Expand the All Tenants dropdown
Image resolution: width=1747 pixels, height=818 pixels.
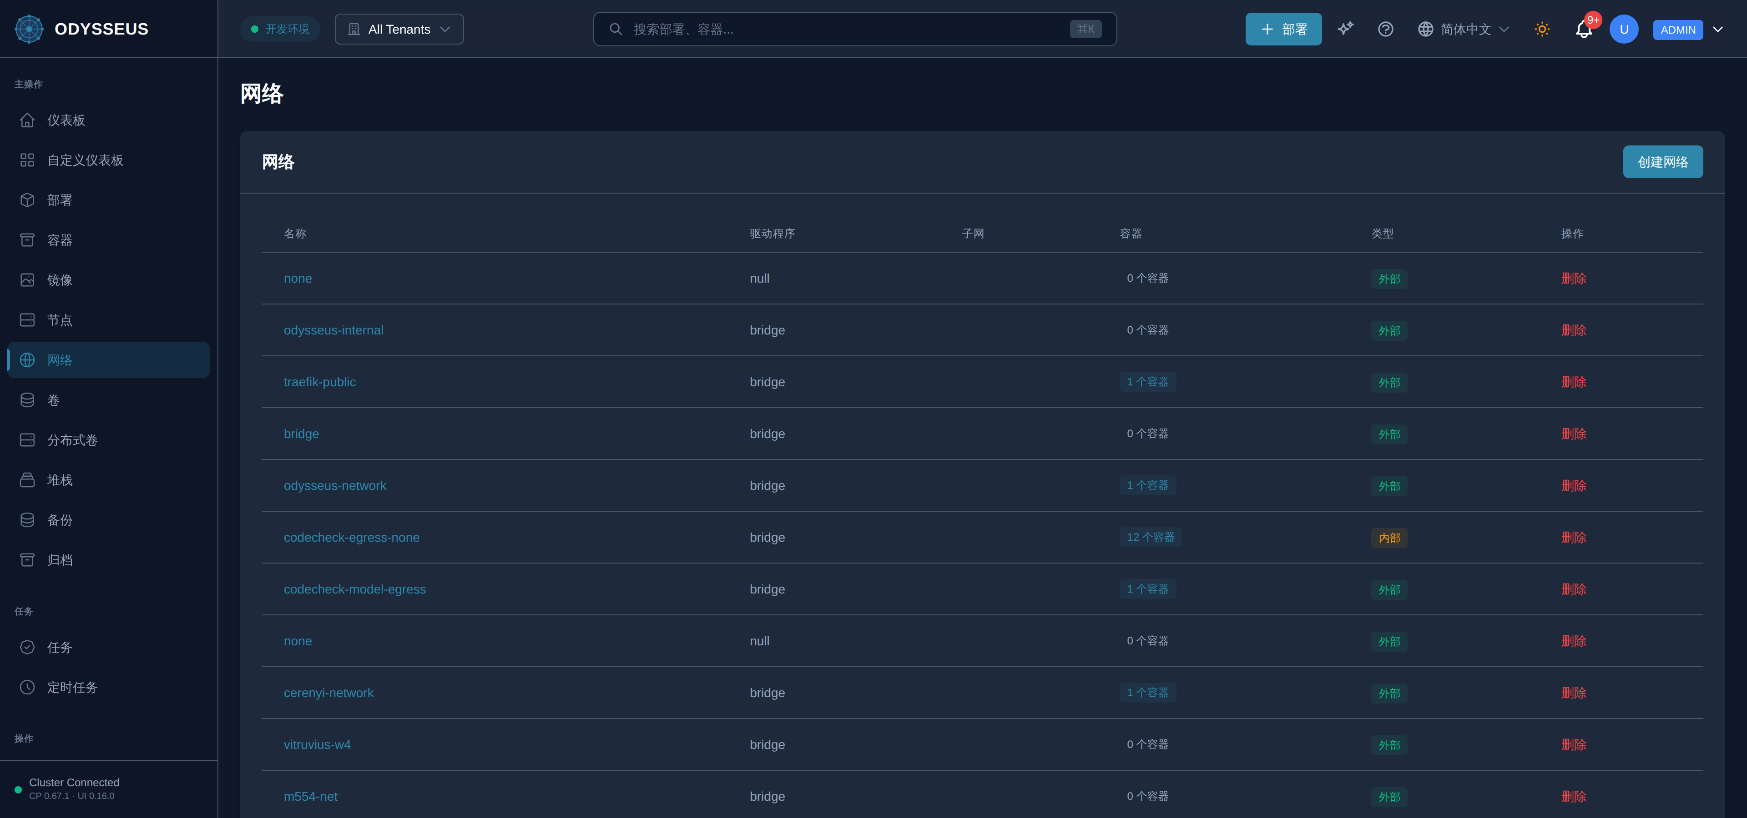[x=399, y=29]
